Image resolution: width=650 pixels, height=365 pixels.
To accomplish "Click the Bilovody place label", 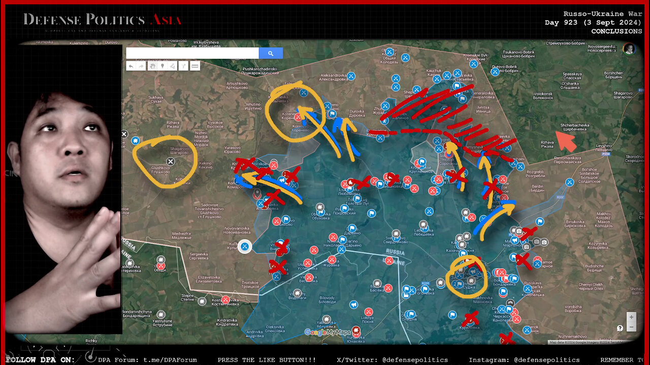I will tap(328, 300).
